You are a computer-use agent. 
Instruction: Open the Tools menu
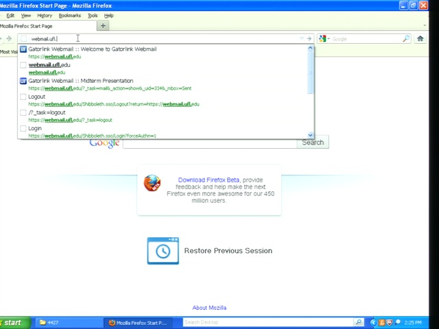coord(93,16)
